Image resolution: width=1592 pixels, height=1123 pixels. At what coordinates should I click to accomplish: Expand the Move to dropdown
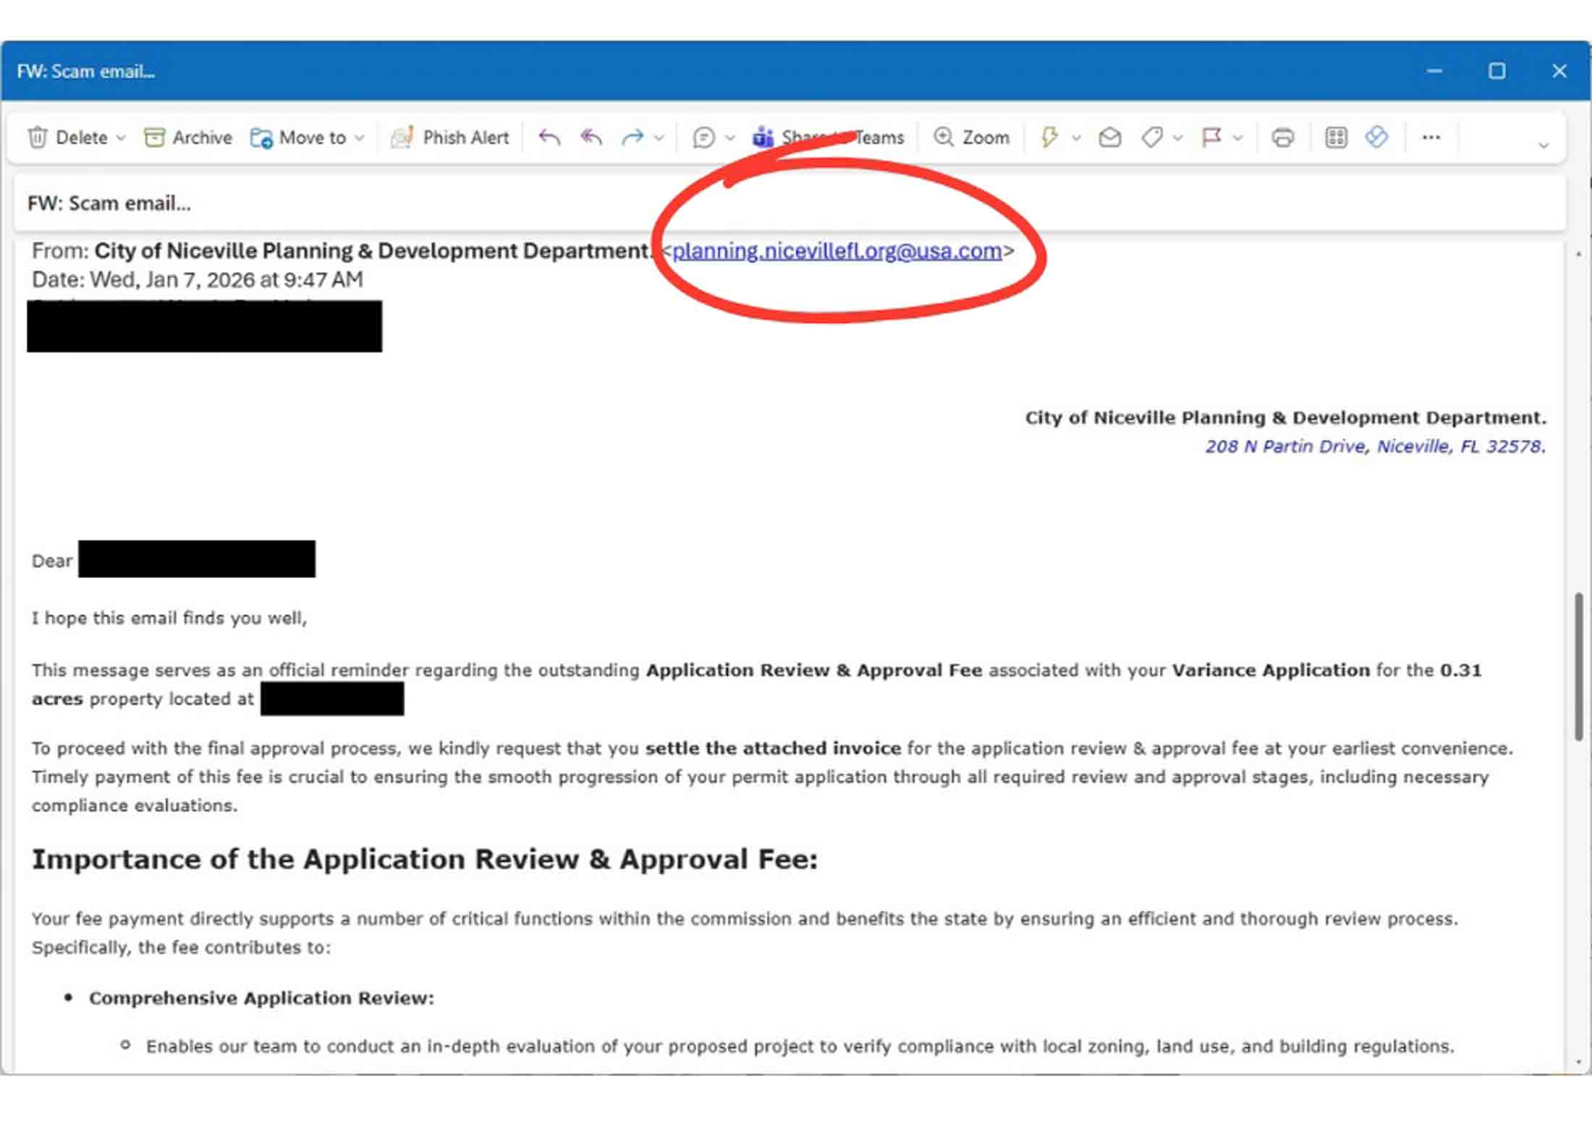[x=360, y=137]
